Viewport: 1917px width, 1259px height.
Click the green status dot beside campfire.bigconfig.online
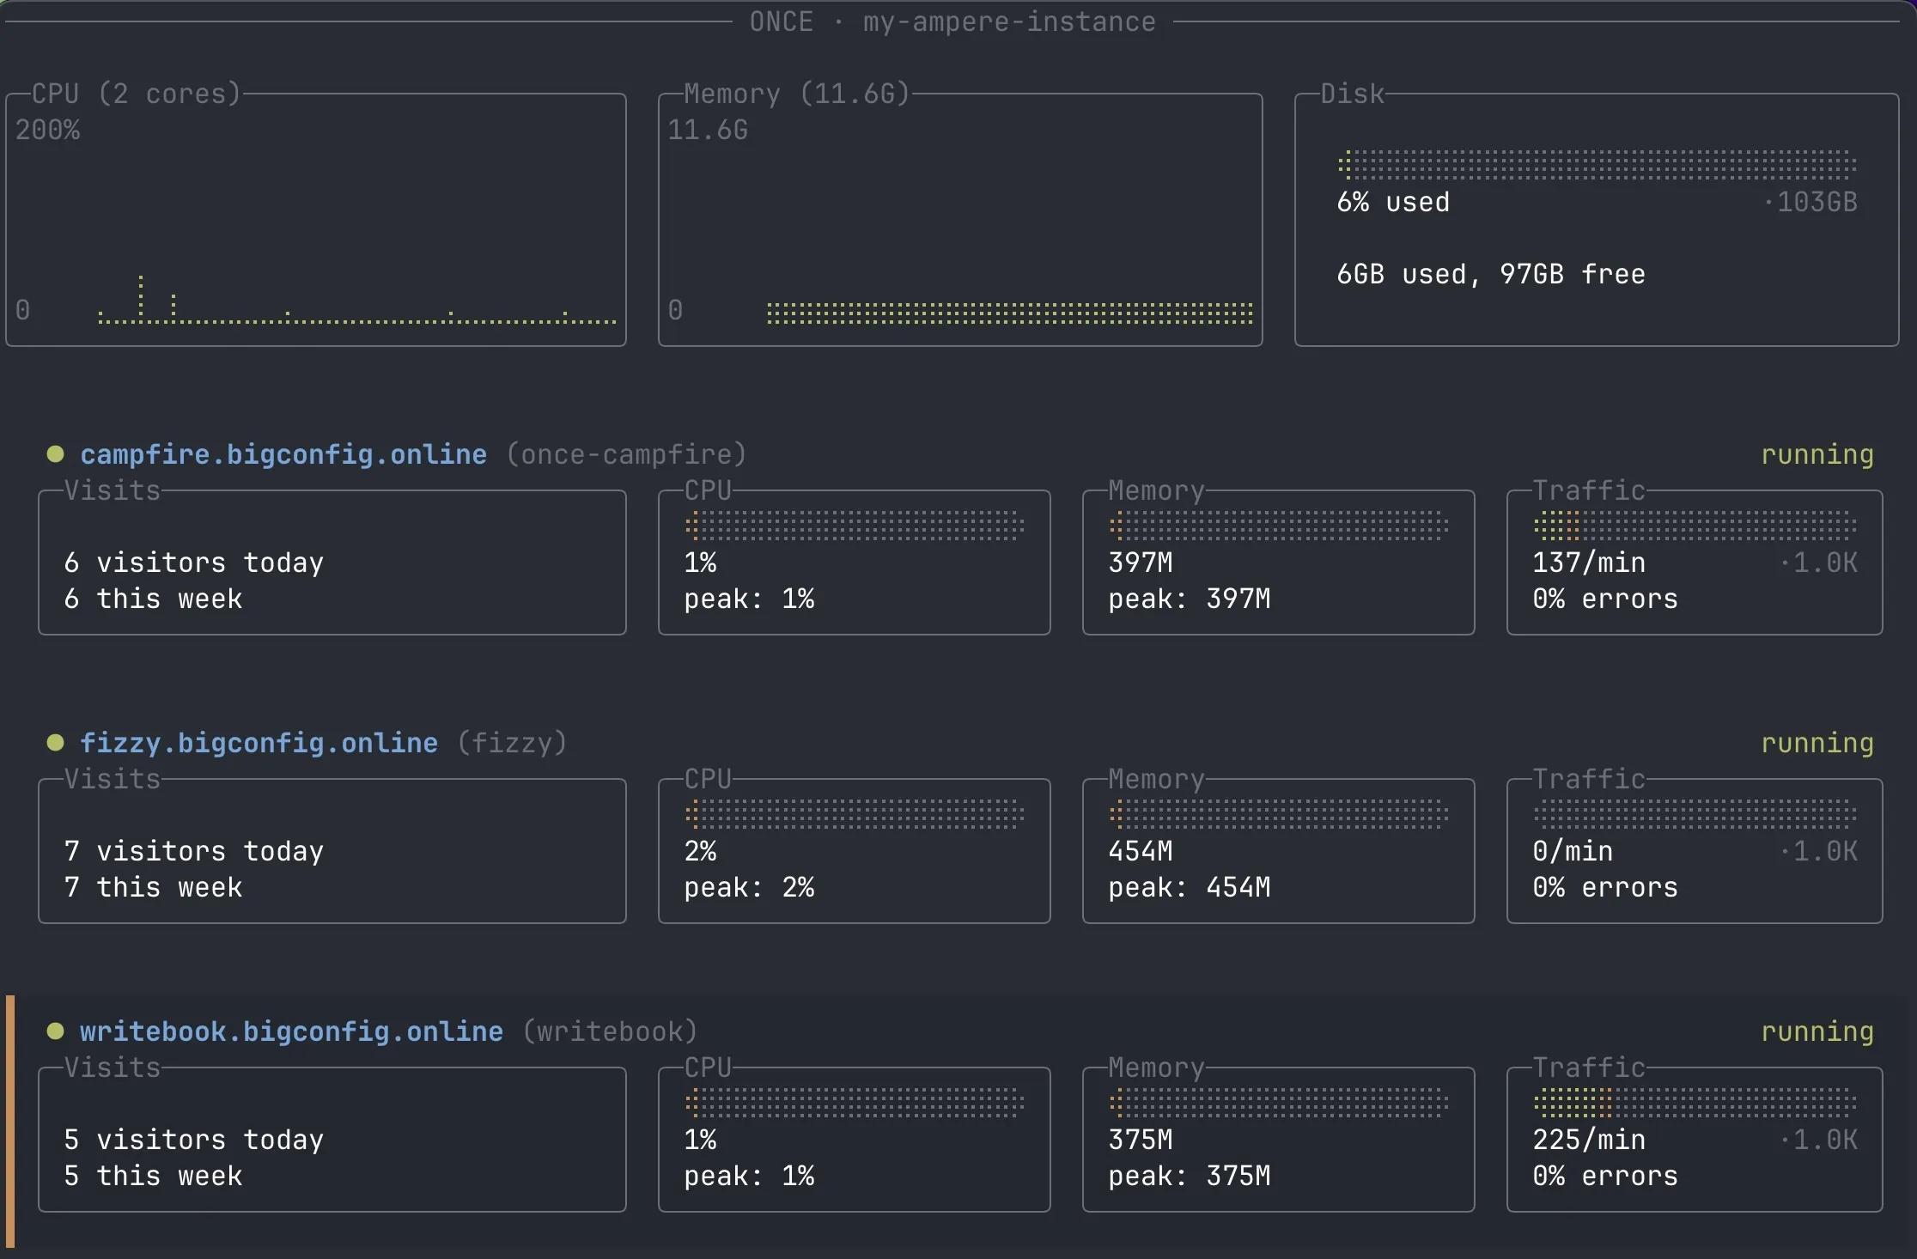[56, 453]
